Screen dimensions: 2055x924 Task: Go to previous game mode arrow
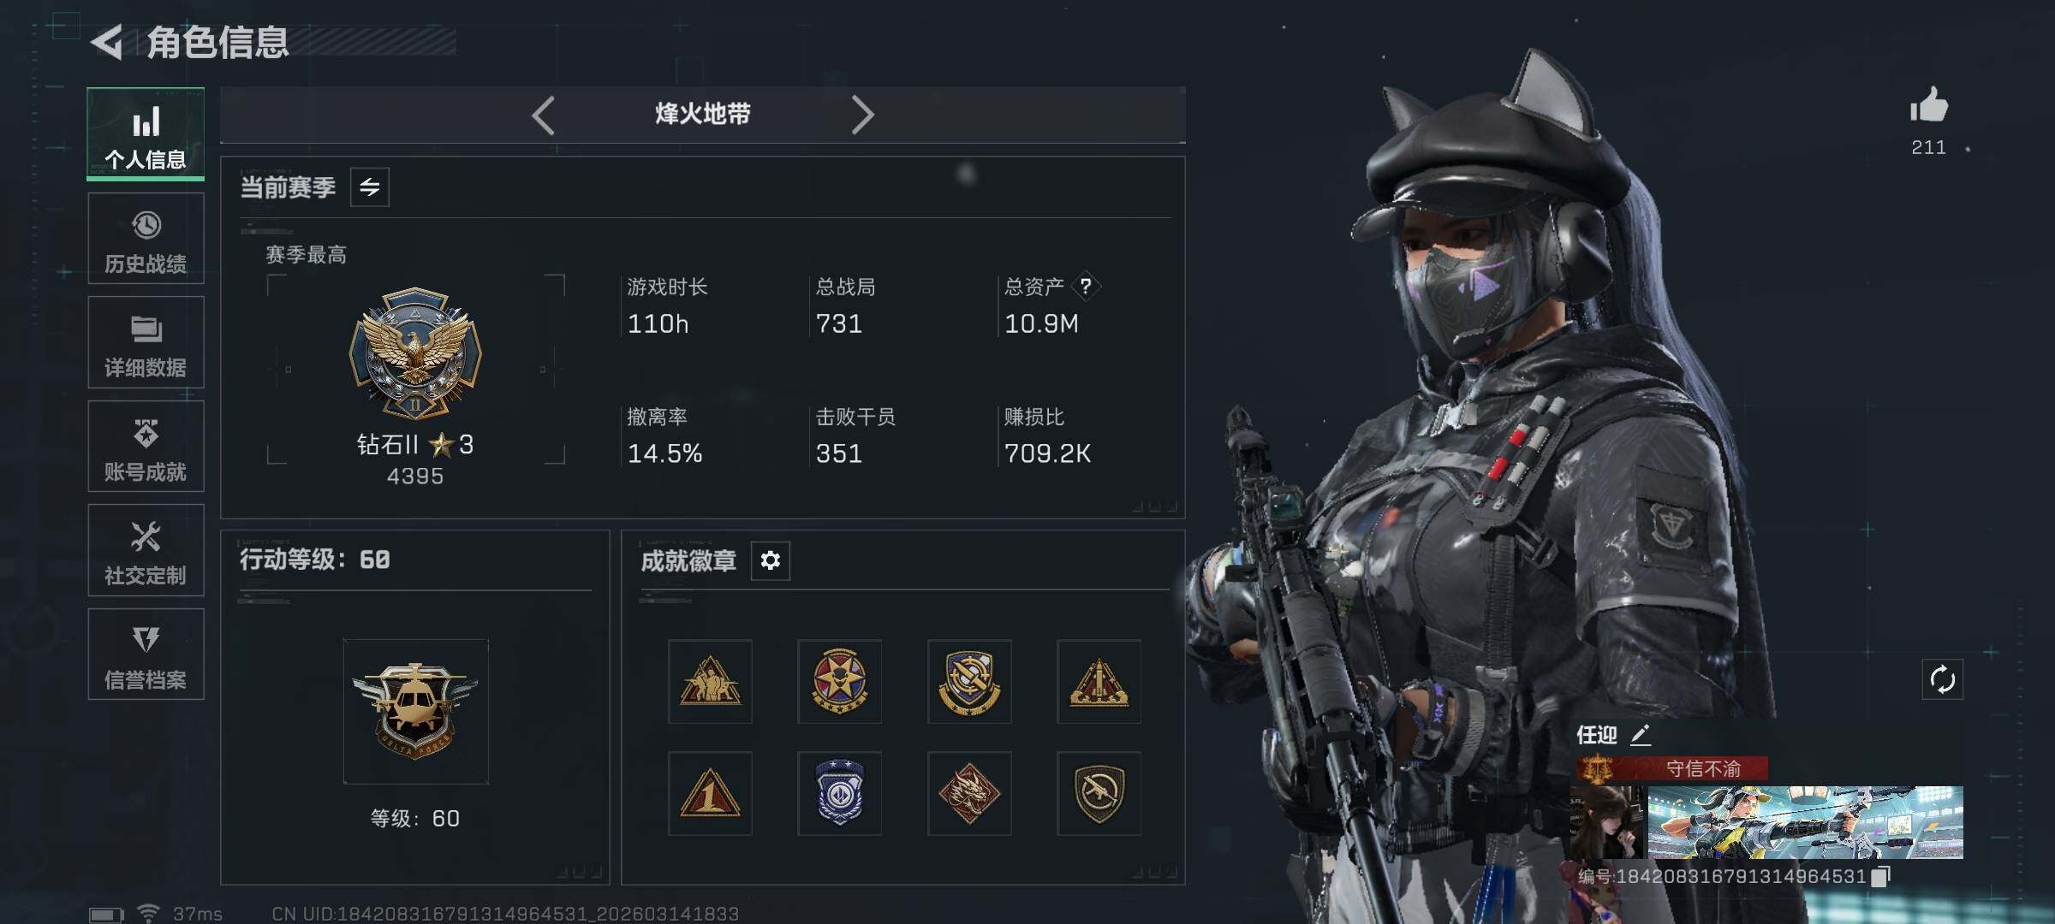(544, 115)
